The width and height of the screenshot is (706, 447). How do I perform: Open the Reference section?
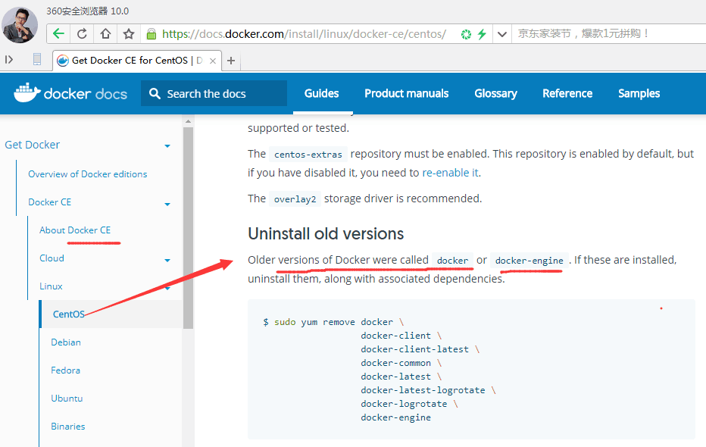(567, 93)
